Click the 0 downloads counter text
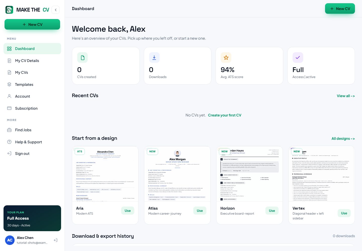 (344, 236)
